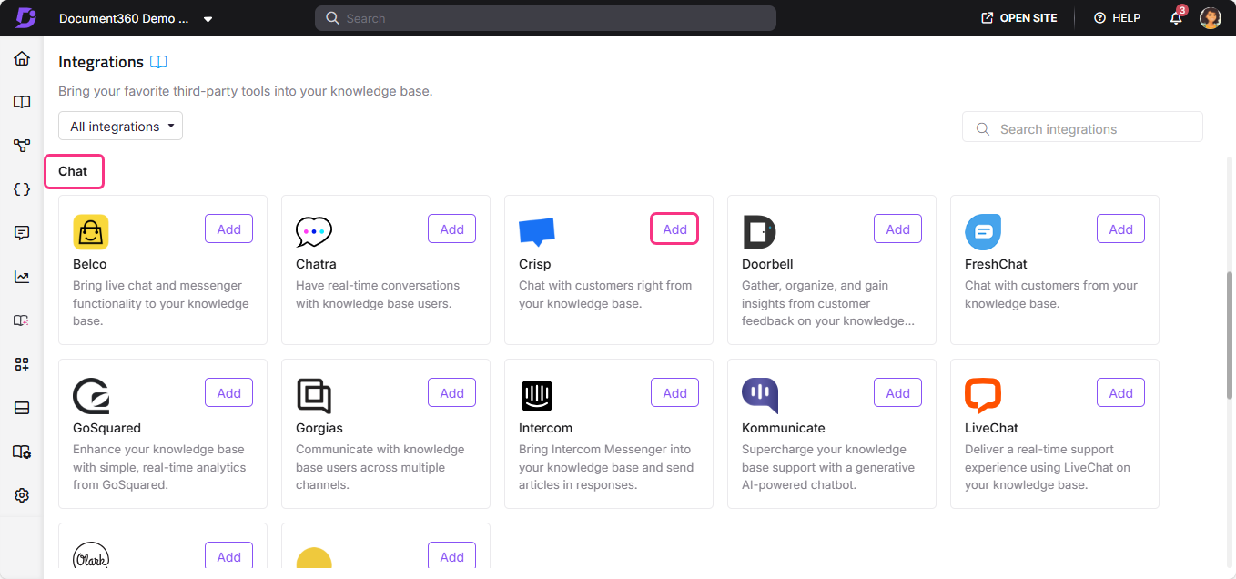Screen dimensions: 1236x579
Task: Open the user profile avatar menu
Action: coord(1211,17)
